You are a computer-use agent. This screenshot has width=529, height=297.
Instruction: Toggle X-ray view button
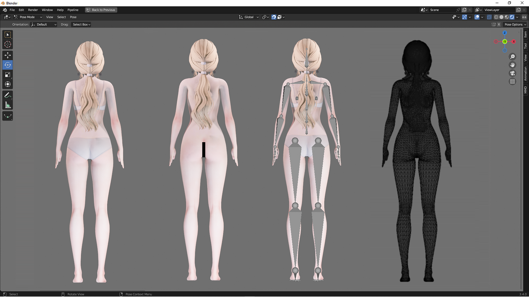tap(489, 17)
